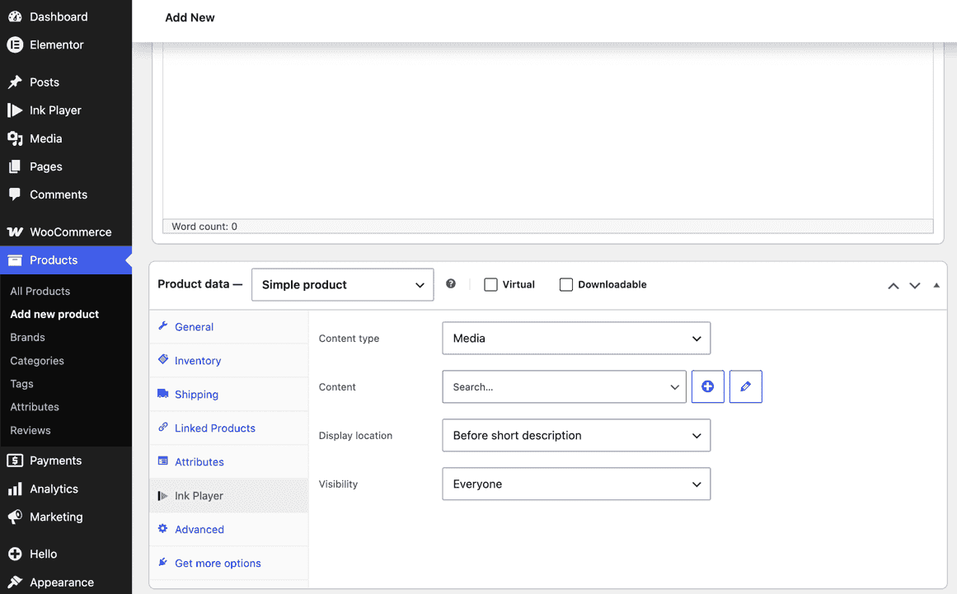The width and height of the screenshot is (957, 594).
Task: Click the Products archive icon
Action: point(15,260)
